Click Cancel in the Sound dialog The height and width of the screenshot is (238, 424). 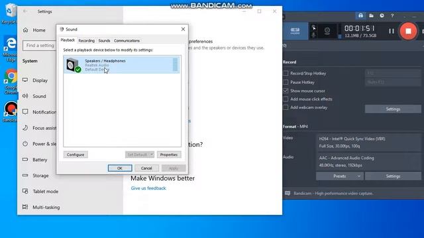tap(146, 168)
